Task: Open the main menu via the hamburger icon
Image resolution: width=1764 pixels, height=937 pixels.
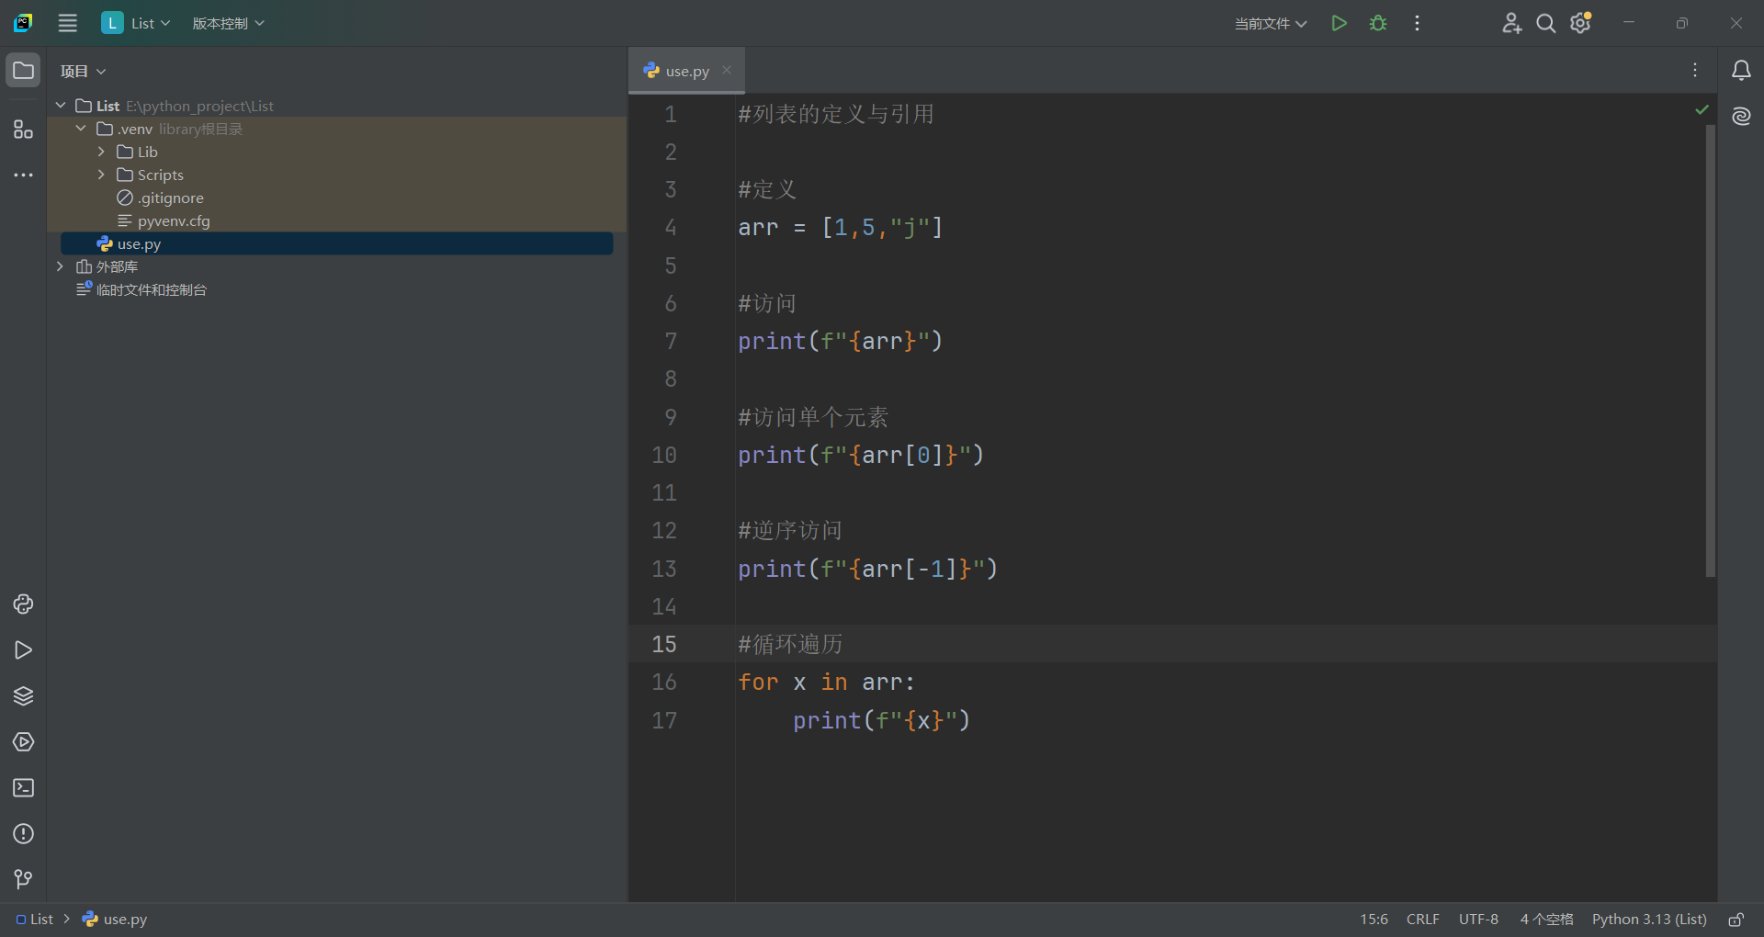Action: click(x=67, y=23)
